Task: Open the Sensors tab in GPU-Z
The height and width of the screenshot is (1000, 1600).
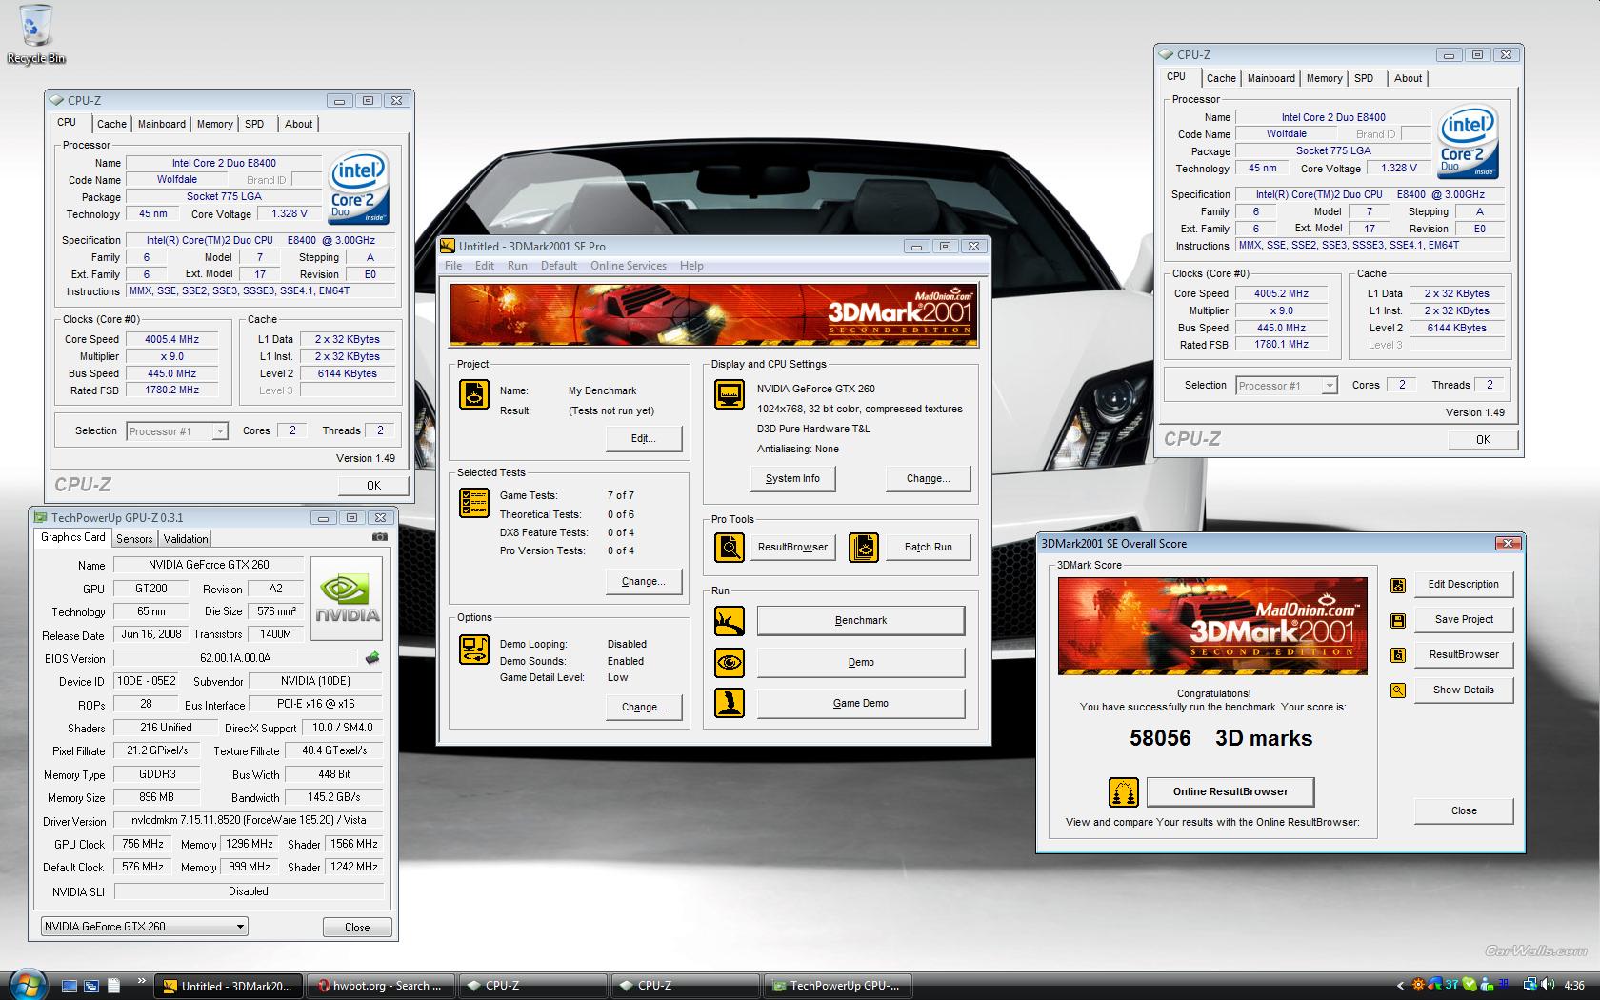Action: pyautogui.click(x=134, y=539)
